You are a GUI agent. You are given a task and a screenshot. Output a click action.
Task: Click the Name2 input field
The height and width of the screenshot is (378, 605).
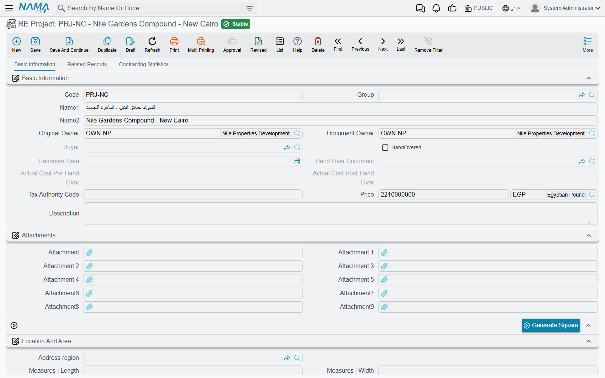click(340, 121)
